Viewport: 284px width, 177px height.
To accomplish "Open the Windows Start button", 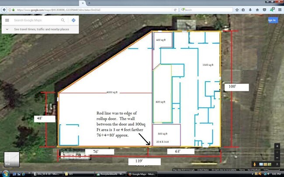I will point(4,174).
